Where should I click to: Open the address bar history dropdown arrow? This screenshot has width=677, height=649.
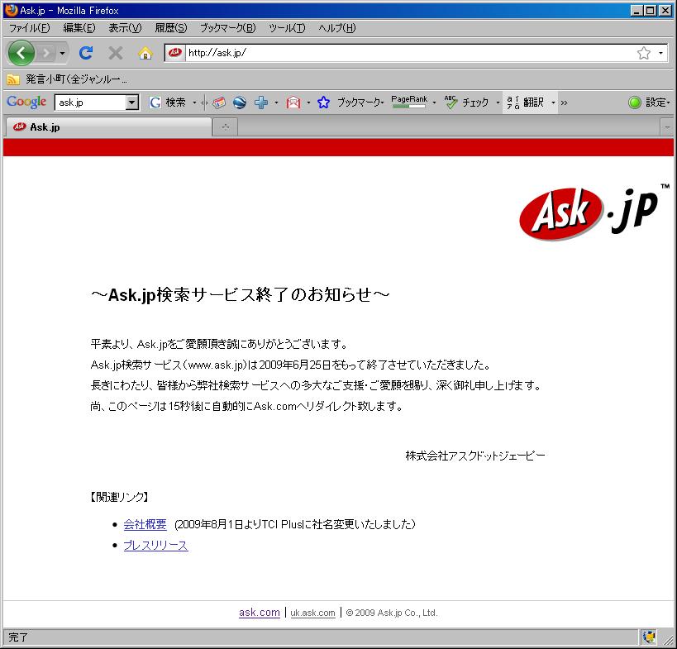pyautogui.click(x=660, y=53)
